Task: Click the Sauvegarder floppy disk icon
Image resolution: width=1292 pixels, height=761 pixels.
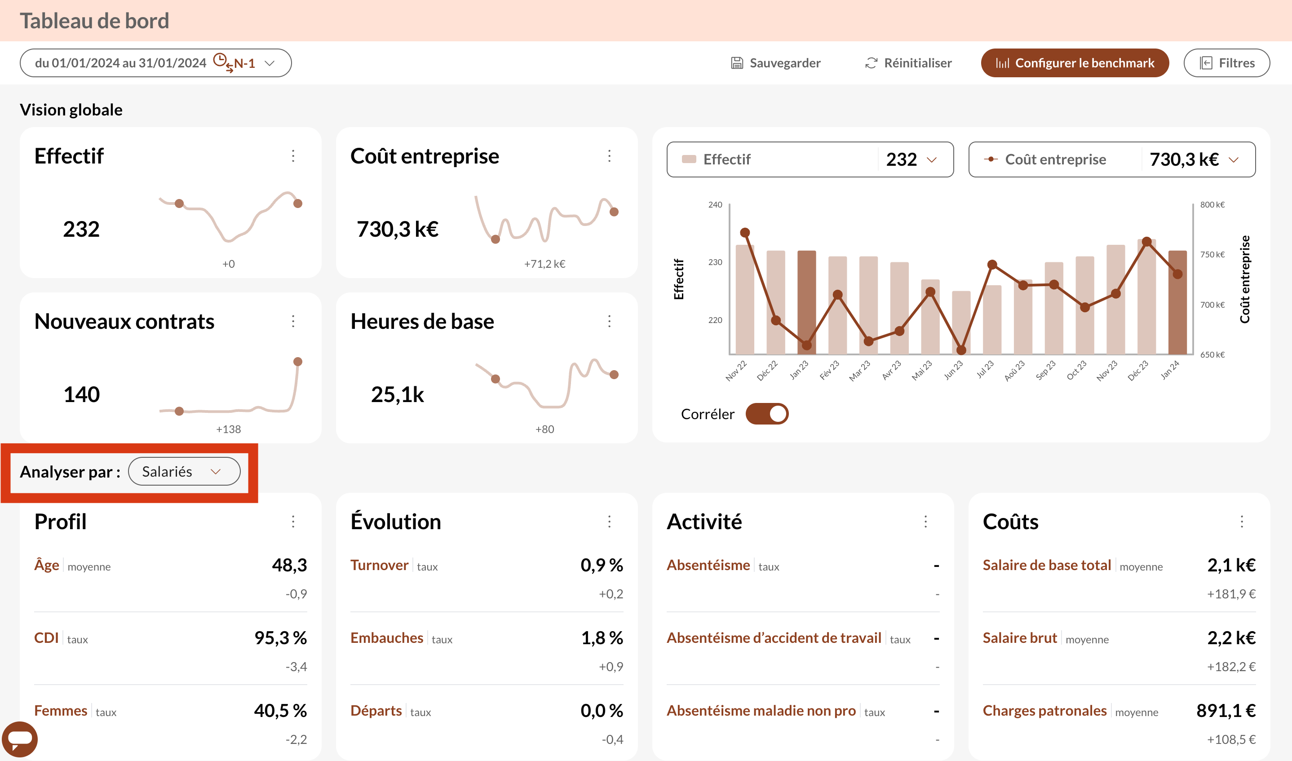Action: click(x=737, y=63)
